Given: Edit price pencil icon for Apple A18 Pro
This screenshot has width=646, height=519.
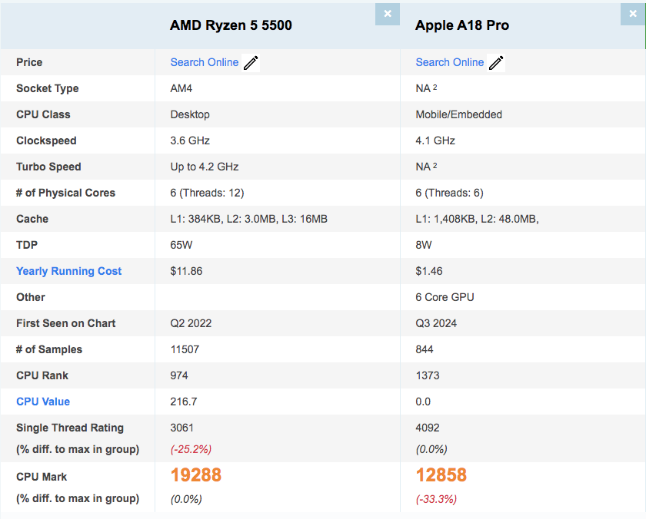Looking at the screenshot, I should pyautogui.click(x=495, y=63).
